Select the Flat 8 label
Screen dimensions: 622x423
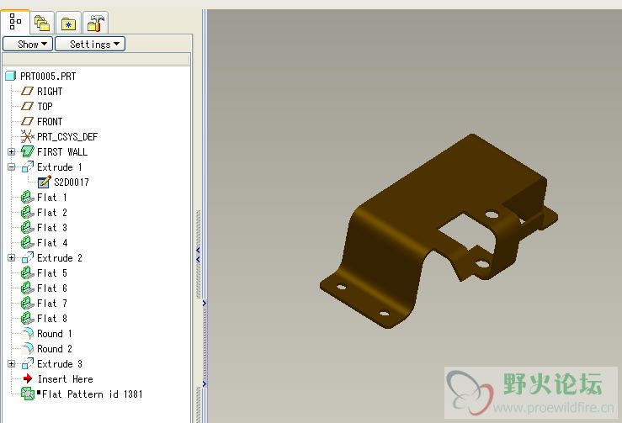tap(52, 319)
